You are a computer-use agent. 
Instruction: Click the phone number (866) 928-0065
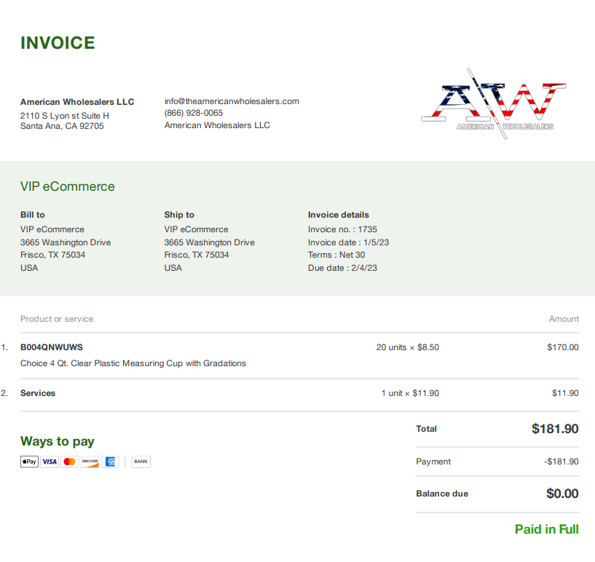(194, 113)
